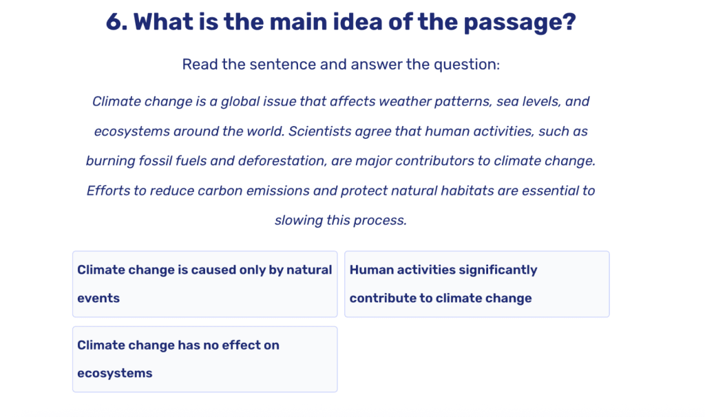
Task: Click the passage line starting "burning fossil fuels"
Action: coord(341,161)
